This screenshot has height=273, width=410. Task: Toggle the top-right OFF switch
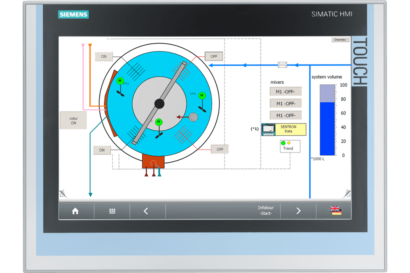click(x=214, y=56)
